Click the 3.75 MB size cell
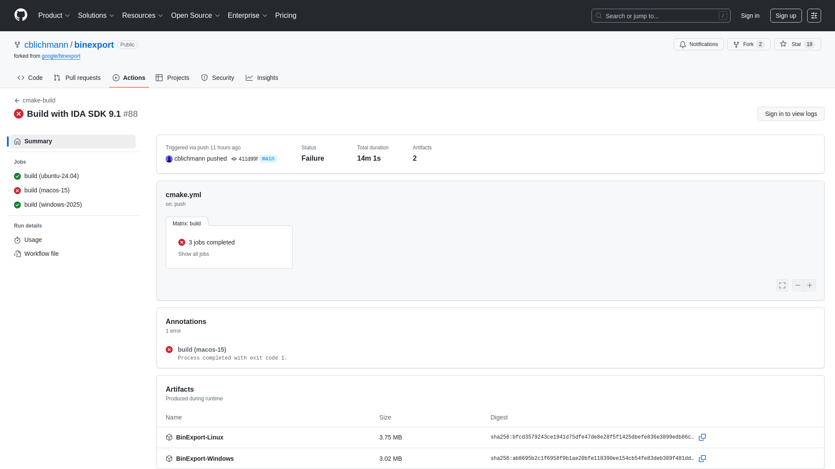Screen dimensions: 835x469 click(391, 437)
